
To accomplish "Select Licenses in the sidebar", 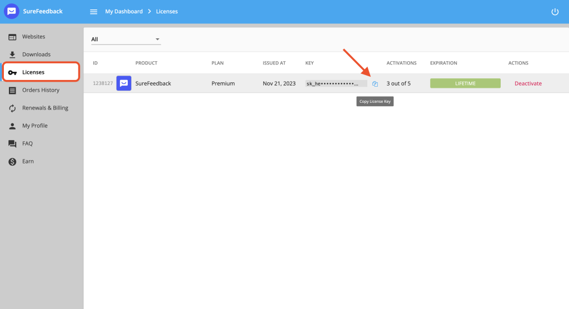I will click(41, 72).
